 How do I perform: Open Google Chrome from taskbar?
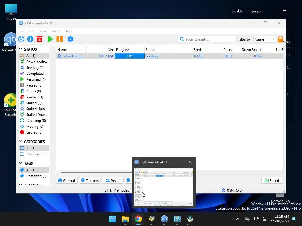138,219
